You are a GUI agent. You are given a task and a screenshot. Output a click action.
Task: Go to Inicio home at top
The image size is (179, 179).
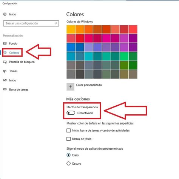12,14
